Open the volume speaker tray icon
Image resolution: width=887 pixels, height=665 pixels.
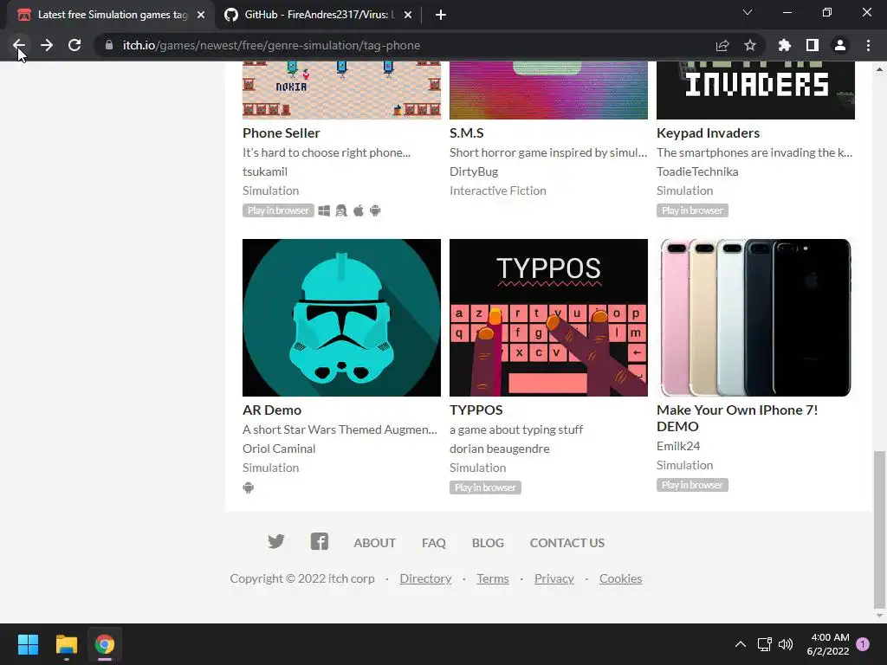pos(786,644)
